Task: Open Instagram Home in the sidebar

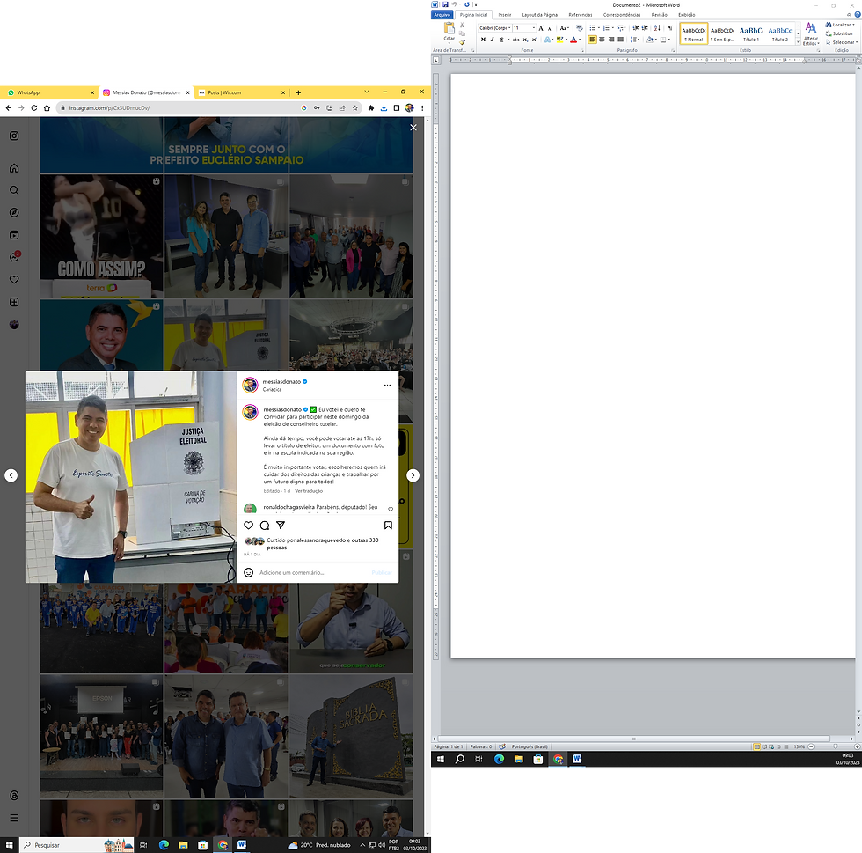Action: point(14,168)
